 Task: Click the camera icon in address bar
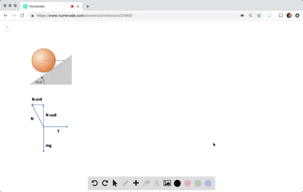[242, 15]
